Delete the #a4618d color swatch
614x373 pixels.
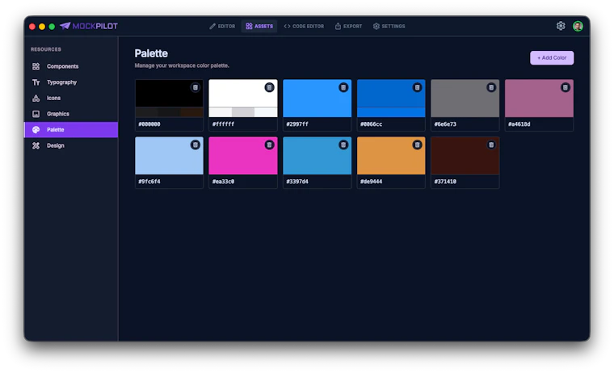point(565,88)
